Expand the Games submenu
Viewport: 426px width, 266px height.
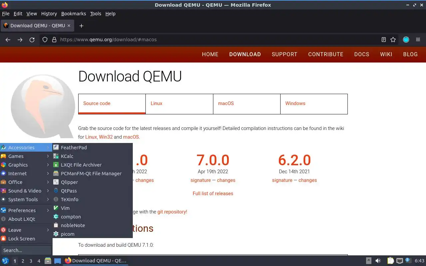[x=26, y=156]
